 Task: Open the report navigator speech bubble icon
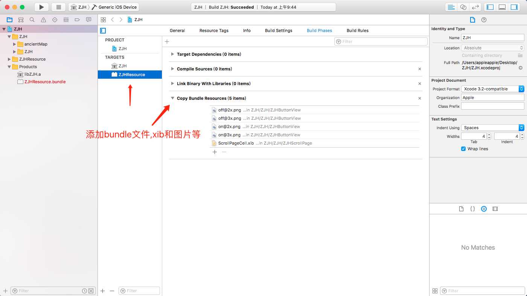click(x=88, y=20)
